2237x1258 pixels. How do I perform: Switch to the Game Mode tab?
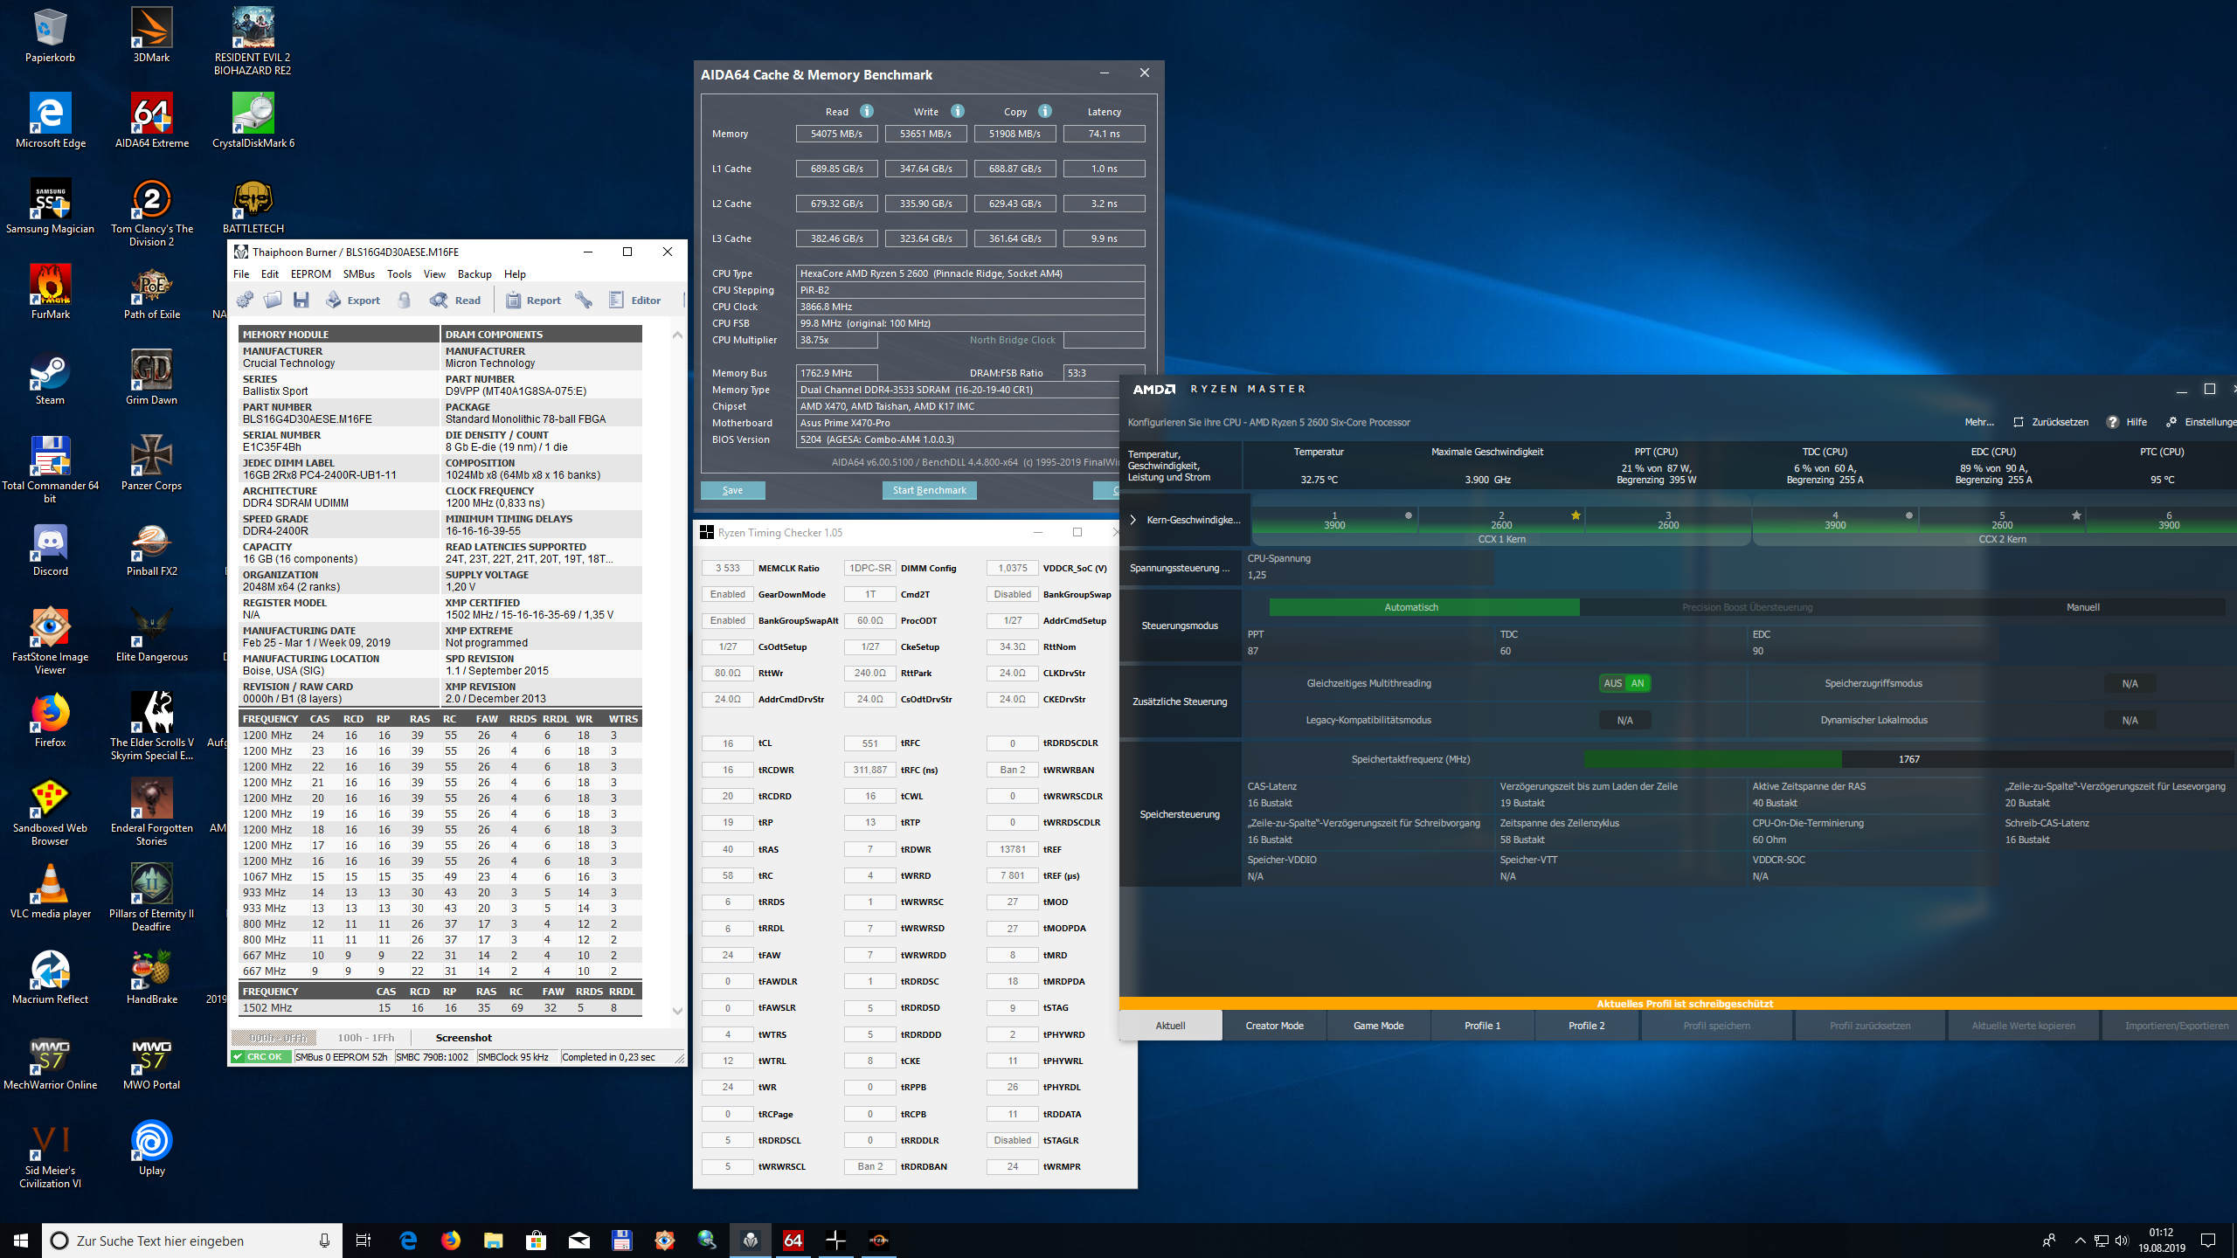(1378, 1026)
